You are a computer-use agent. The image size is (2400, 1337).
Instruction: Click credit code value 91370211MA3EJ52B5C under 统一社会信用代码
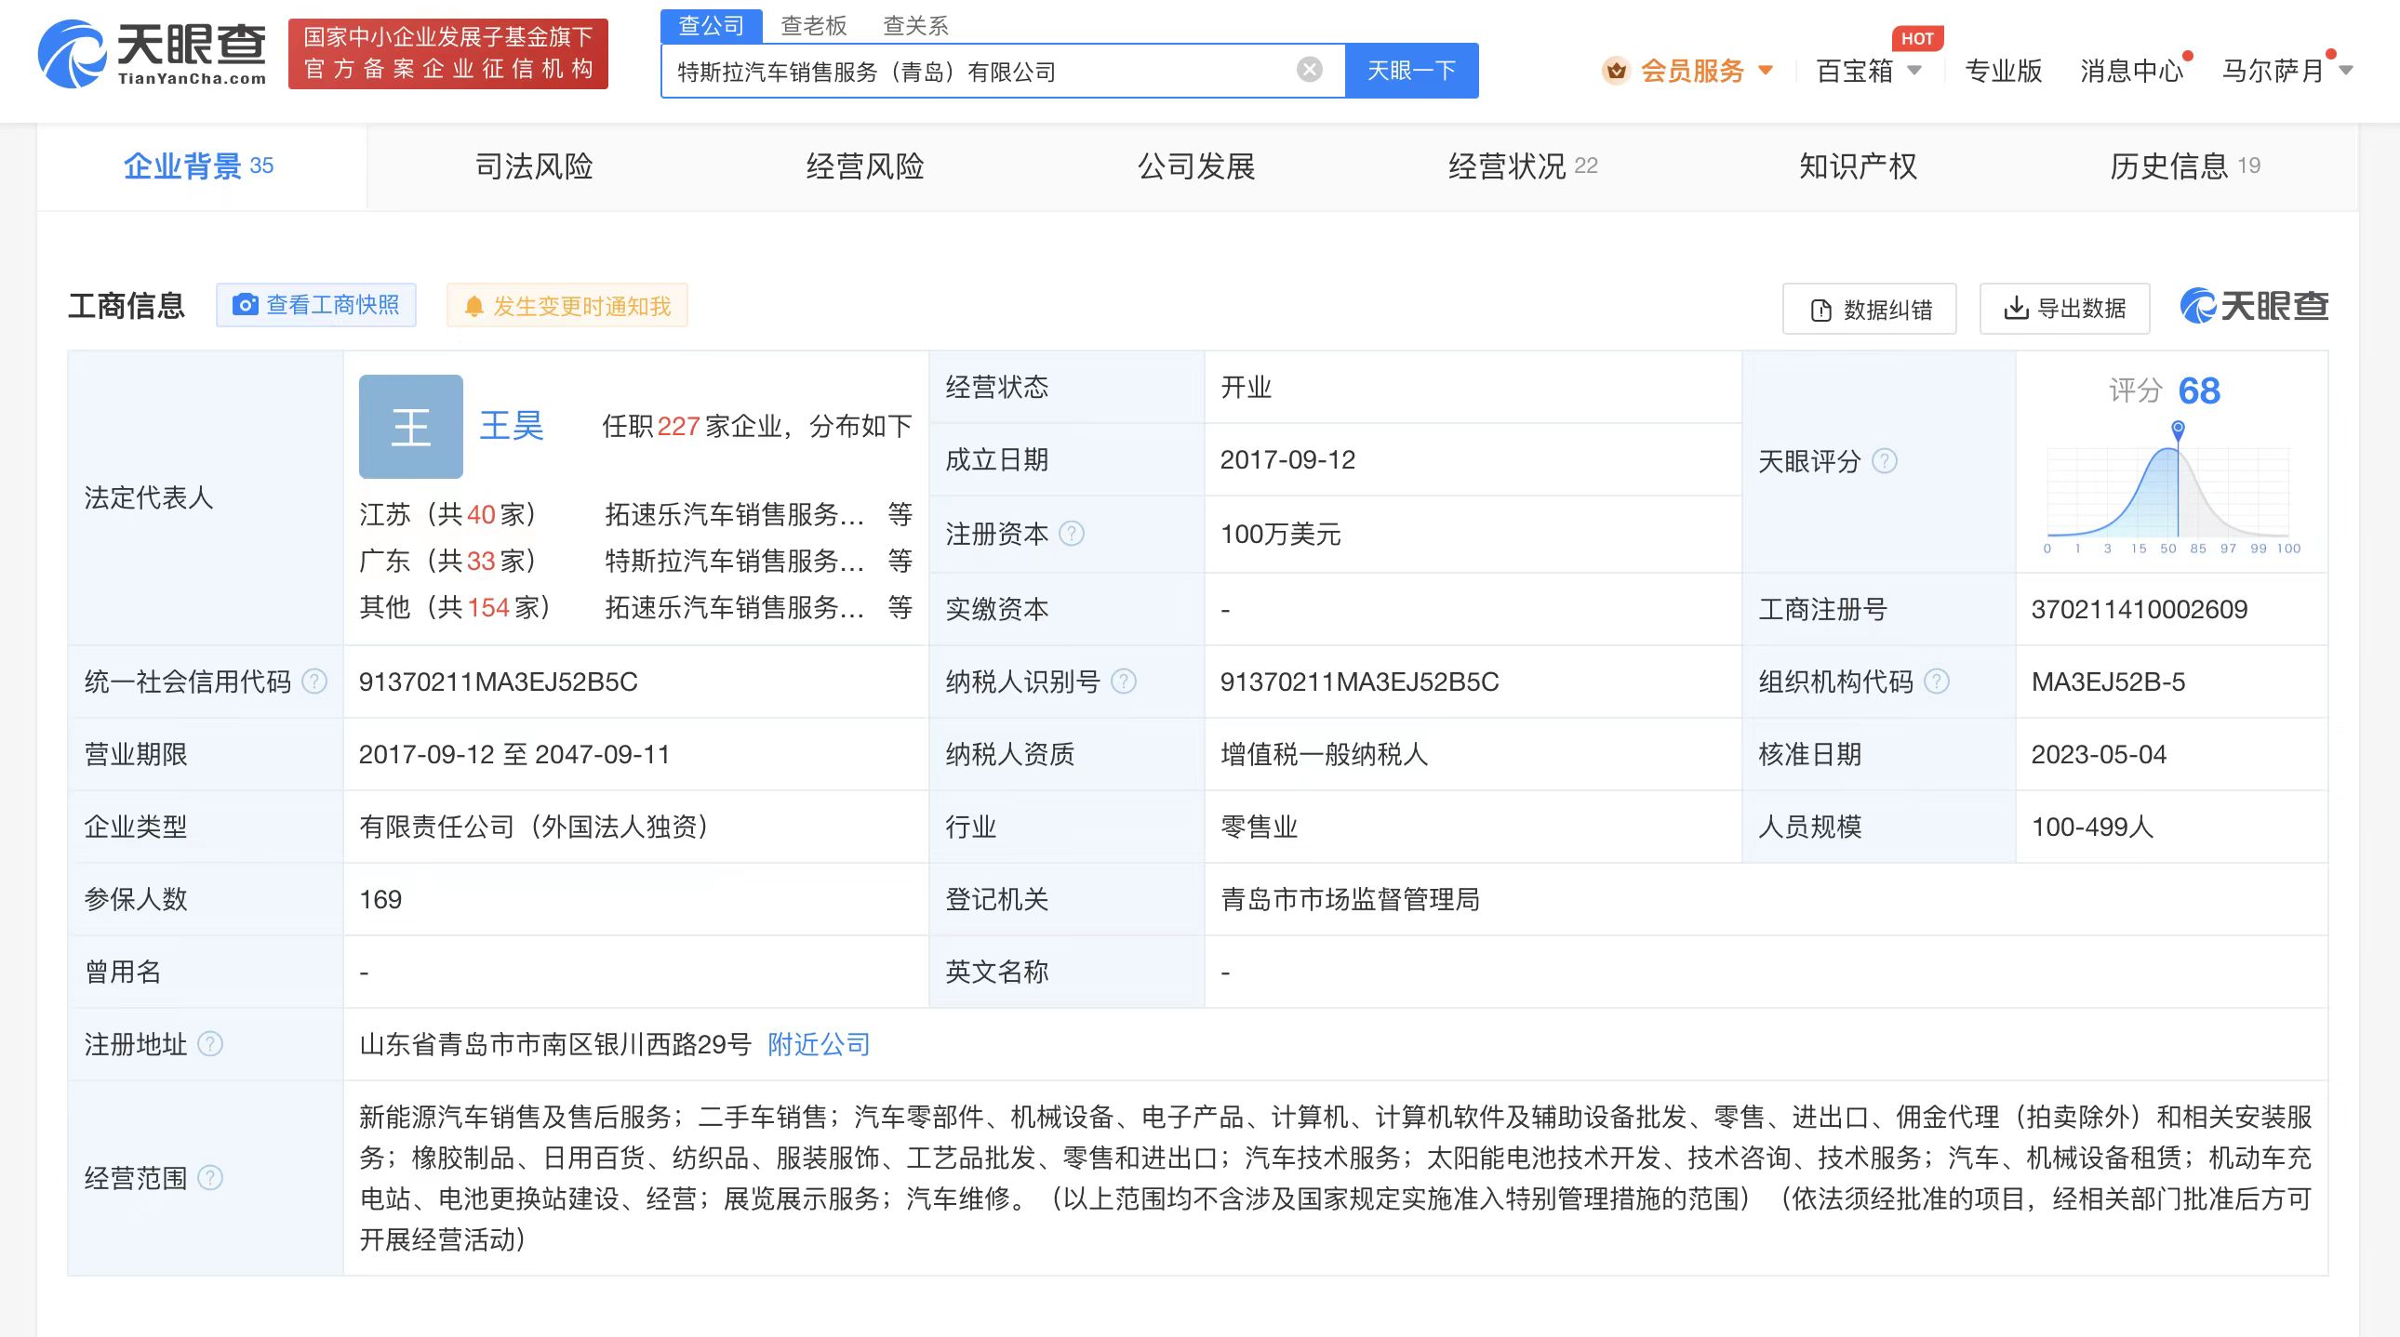(x=499, y=682)
